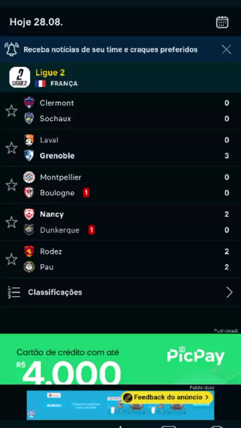Tap the Dunkerque red card indicator

(x=91, y=230)
